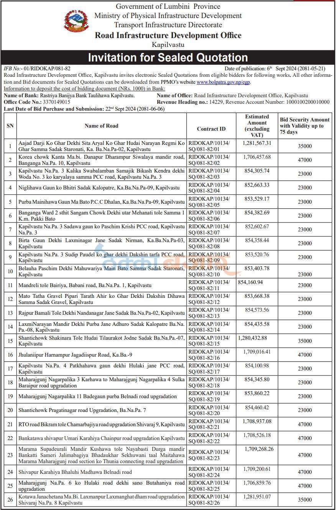Click 'LaxmiNarayan Mandir Dekhi Purba Jane' road entry

point(102,327)
